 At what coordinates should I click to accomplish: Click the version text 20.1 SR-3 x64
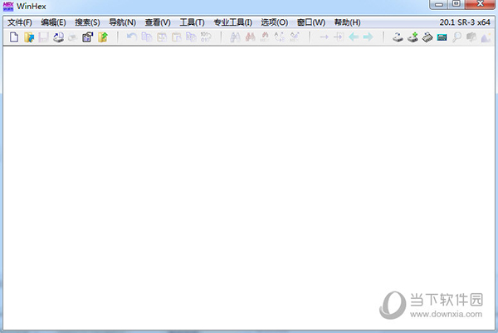(x=465, y=22)
